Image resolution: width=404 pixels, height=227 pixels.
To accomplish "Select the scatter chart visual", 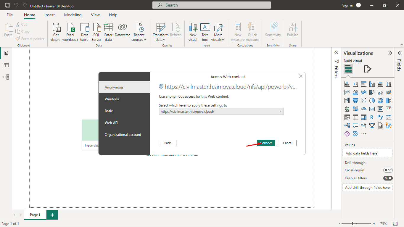I will pyautogui.click(x=364, y=101).
